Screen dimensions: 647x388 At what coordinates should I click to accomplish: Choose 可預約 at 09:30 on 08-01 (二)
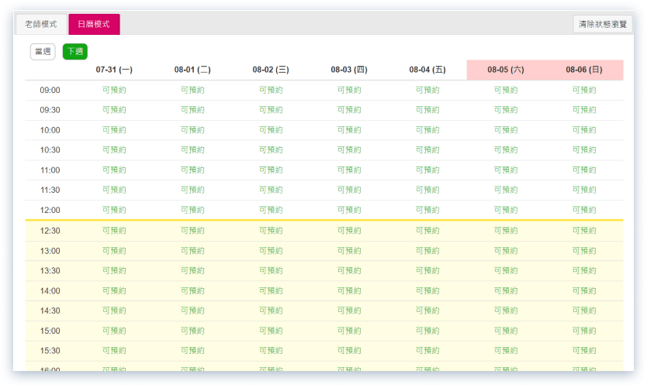[x=192, y=110]
